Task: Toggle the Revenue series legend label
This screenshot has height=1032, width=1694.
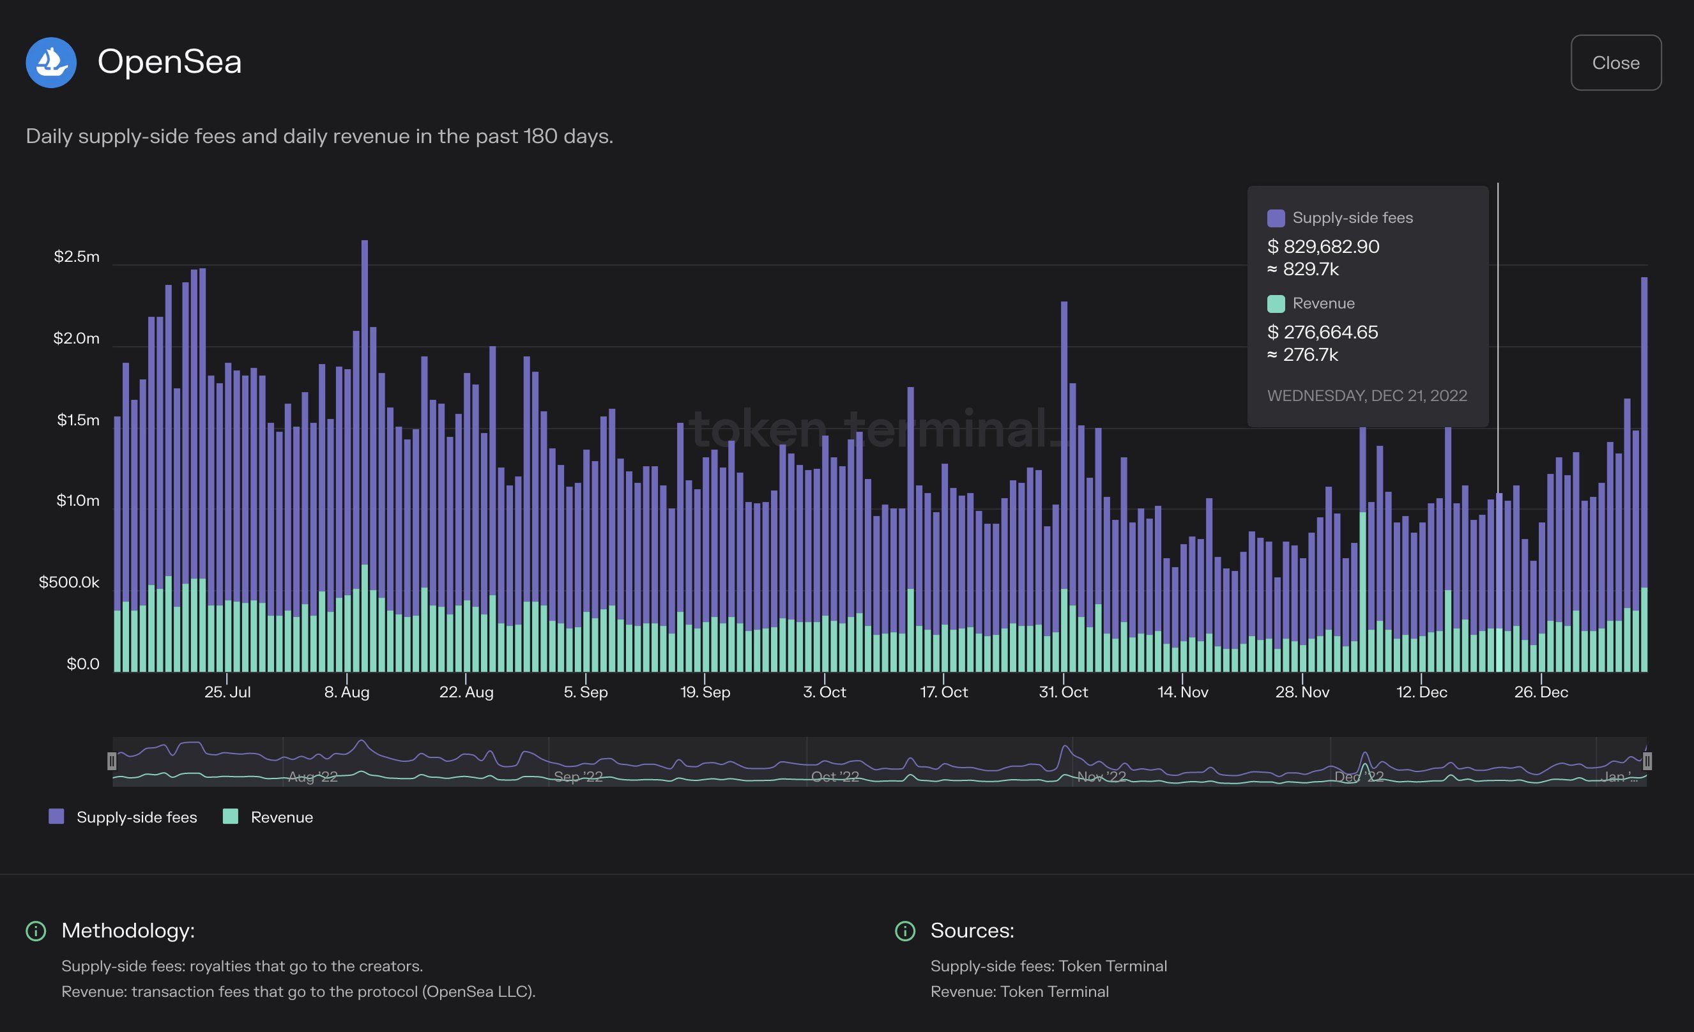Action: [x=282, y=817]
